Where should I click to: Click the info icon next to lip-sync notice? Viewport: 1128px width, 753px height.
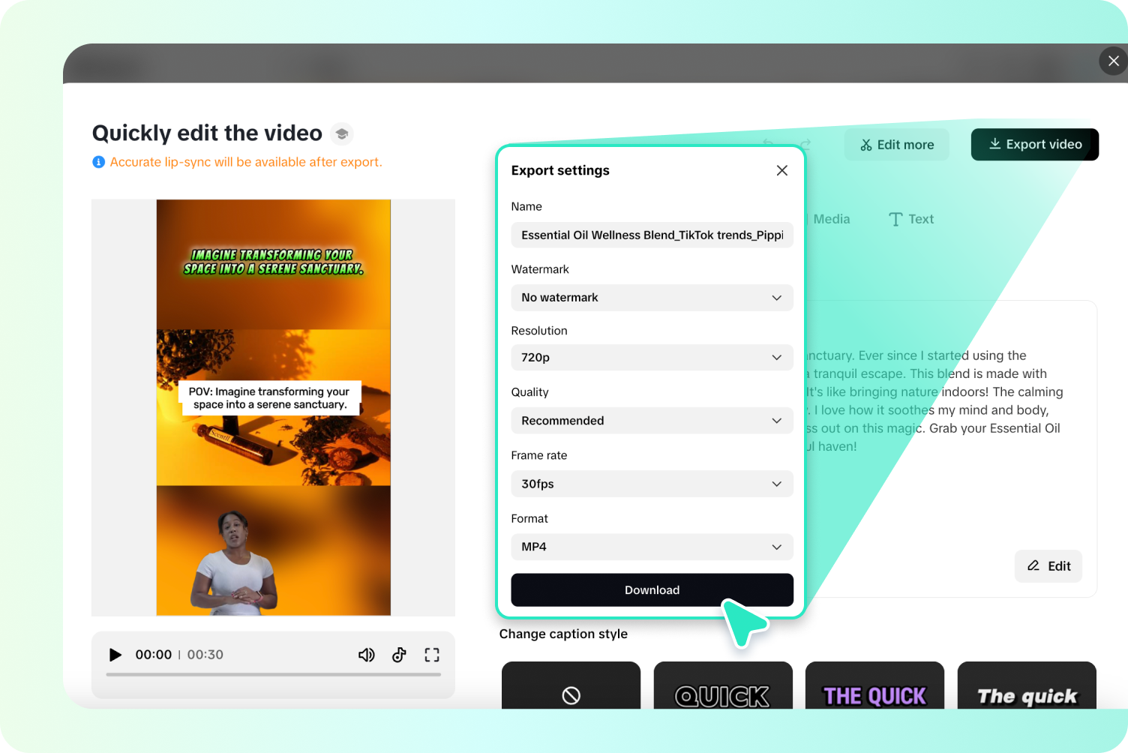click(98, 162)
